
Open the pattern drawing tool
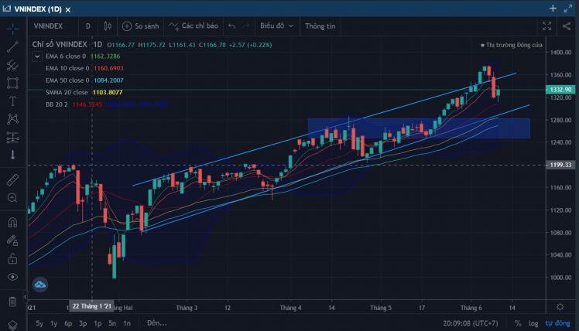click(x=12, y=119)
